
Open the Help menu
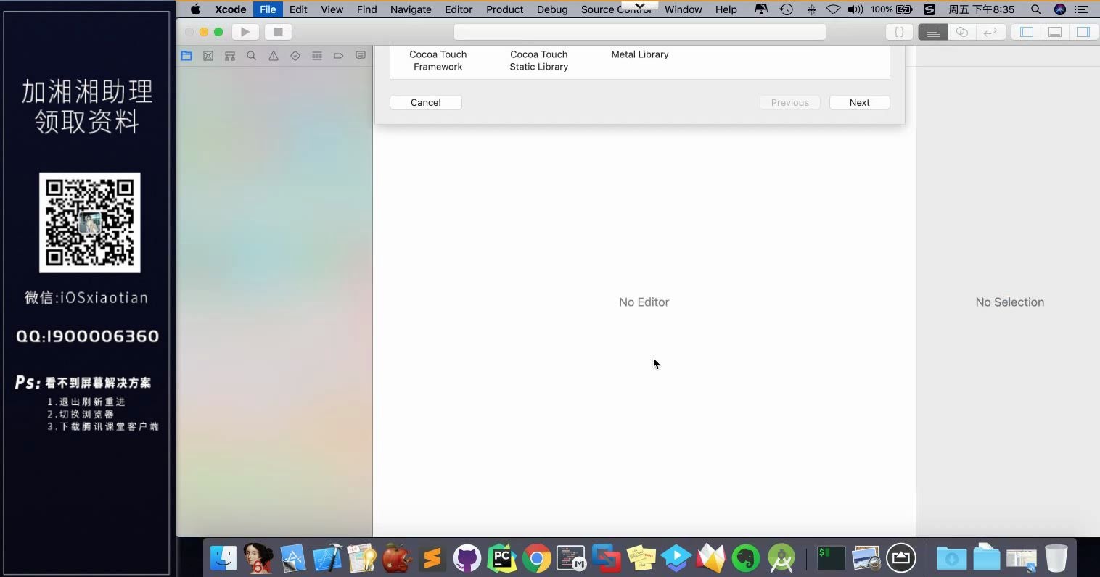[726, 9]
